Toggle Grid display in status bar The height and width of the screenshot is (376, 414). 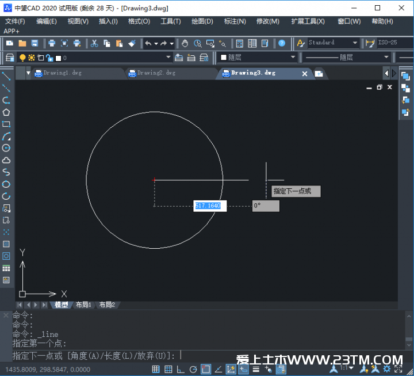(x=168, y=370)
